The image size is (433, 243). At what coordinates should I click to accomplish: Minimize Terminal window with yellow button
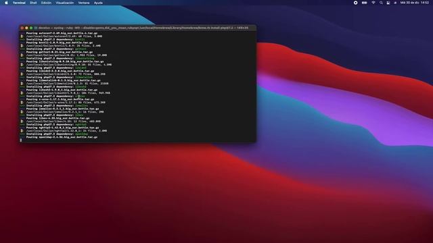pos(26,28)
